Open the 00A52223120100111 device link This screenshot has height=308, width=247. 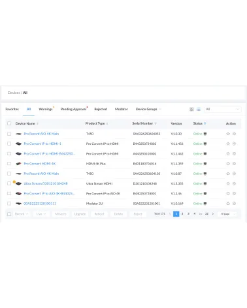40,204
